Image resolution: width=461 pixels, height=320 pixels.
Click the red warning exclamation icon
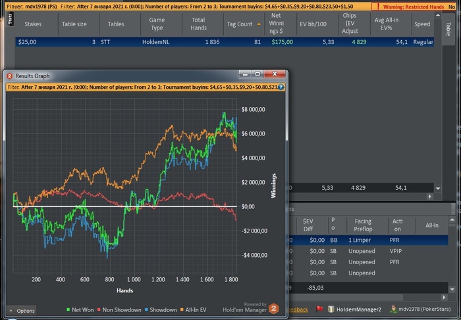[378, 7]
